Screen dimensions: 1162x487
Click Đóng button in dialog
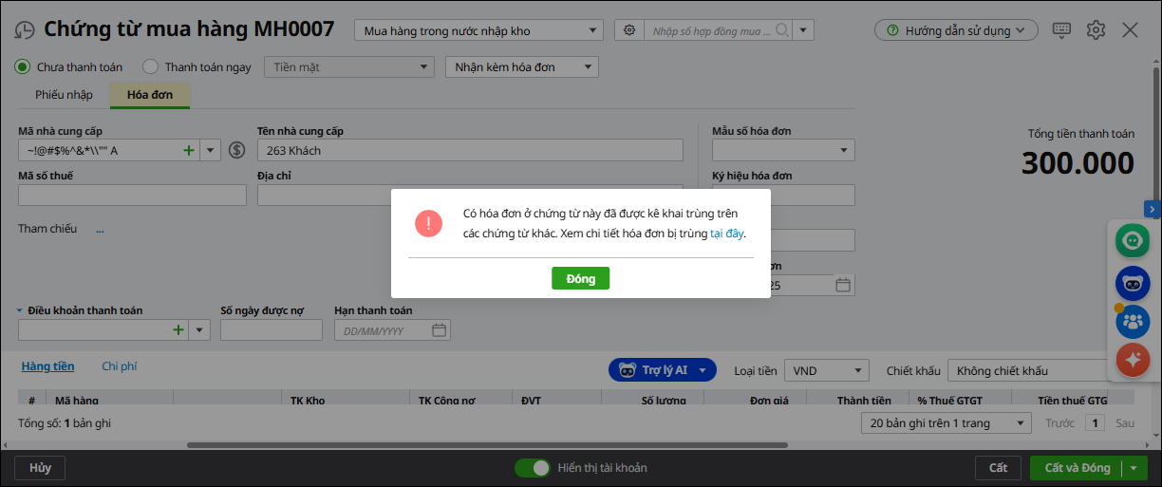(x=580, y=278)
